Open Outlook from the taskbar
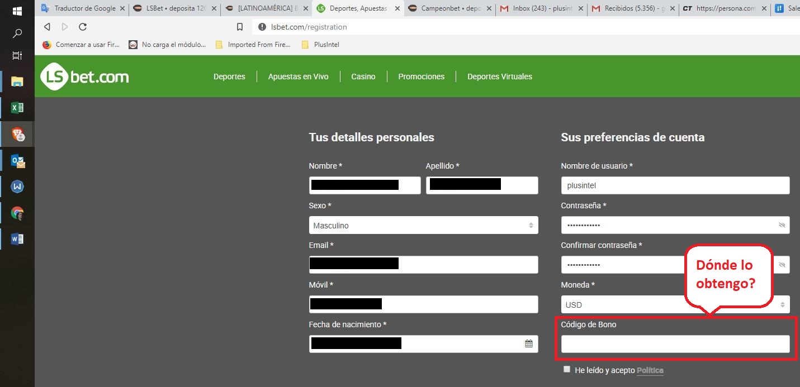 [17, 161]
